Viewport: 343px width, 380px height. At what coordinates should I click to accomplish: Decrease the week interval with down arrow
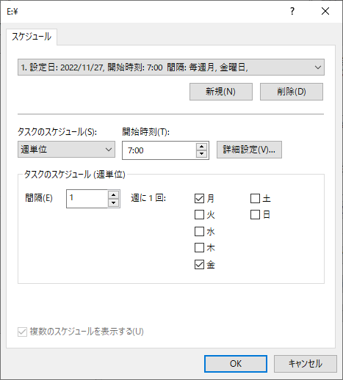click(113, 202)
